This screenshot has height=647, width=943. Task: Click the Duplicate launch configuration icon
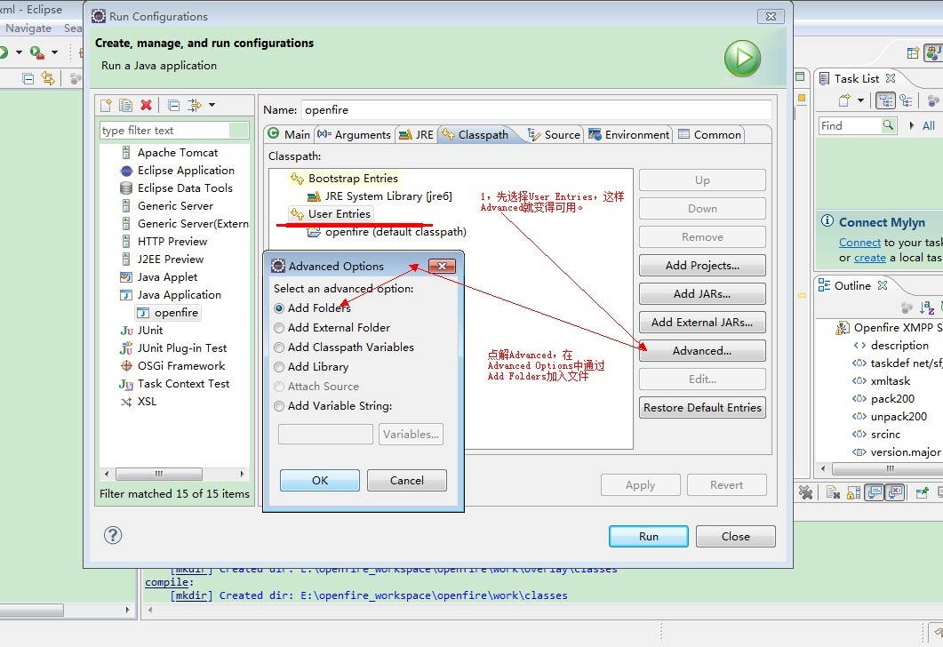coord(125,105)
